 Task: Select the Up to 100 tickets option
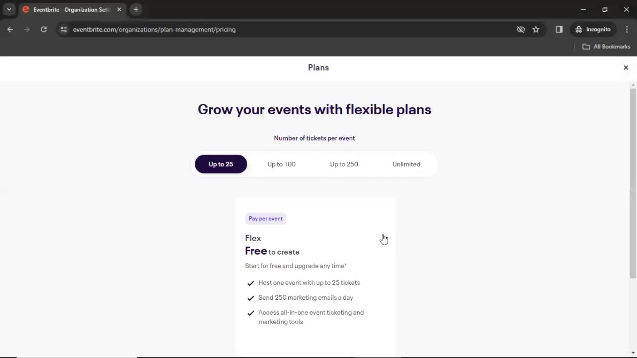click(281, 164)
